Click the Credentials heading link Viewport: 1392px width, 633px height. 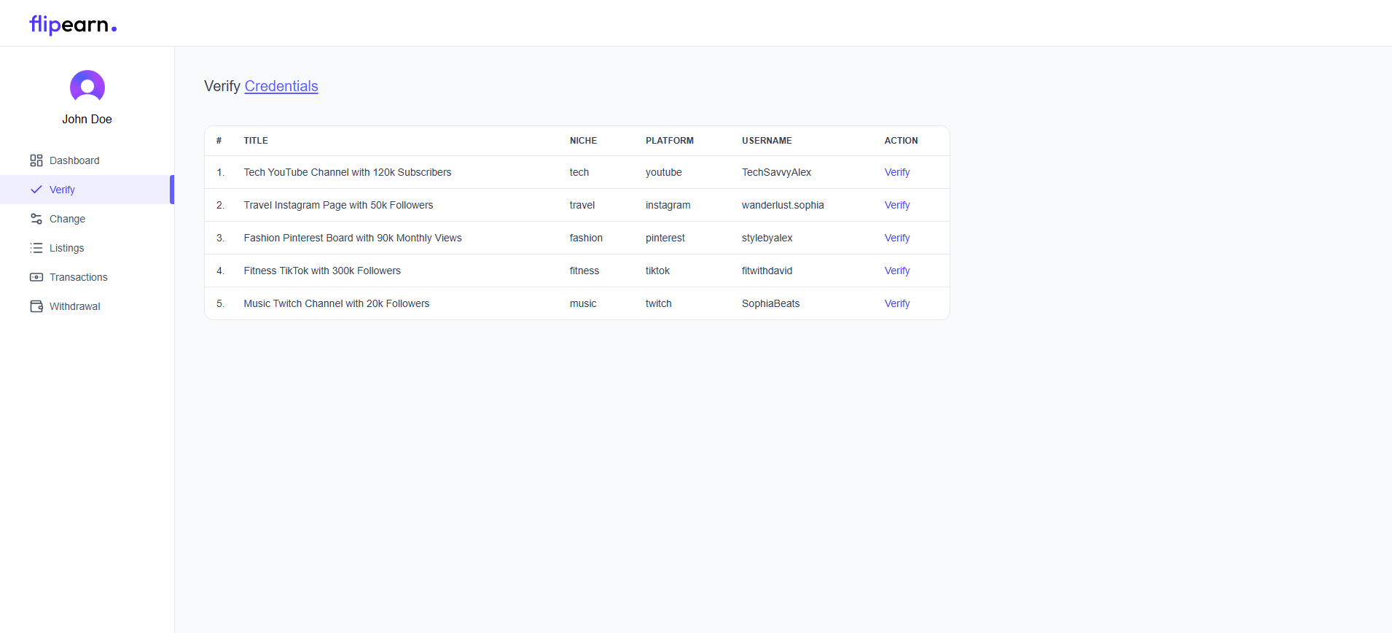click(x=281, y=86)
